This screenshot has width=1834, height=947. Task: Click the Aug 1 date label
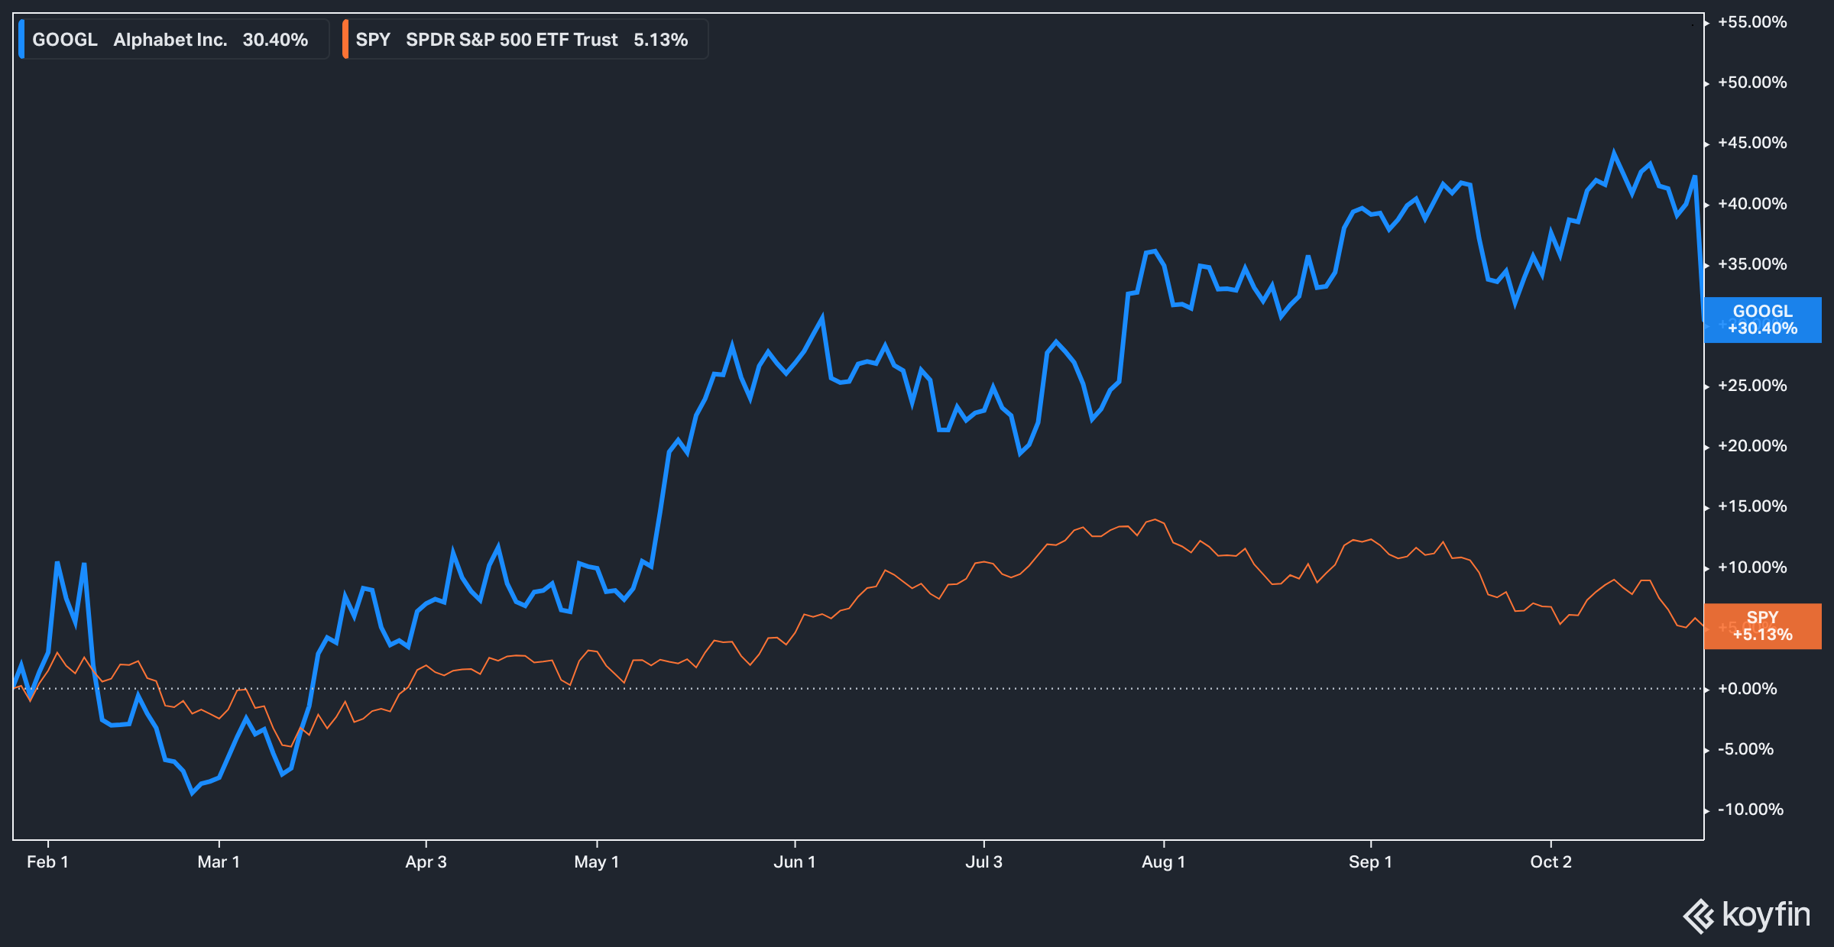click(1163, 862)
